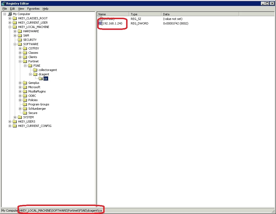This screenshot has height=214, width=276.
Task: Expand the C07ft5Y key
Action: (x=20, y=48)
